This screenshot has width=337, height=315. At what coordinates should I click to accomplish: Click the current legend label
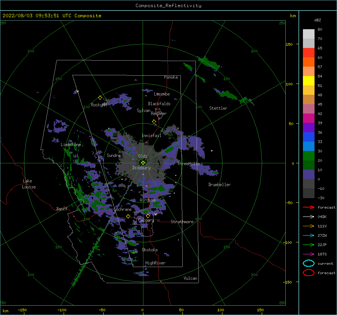click(x=325, y=264)
